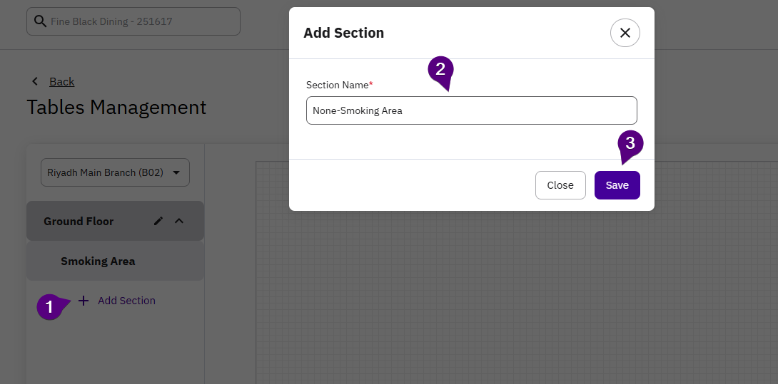
Task: Click the Section Name field label
Action: [x=338, y=85]
